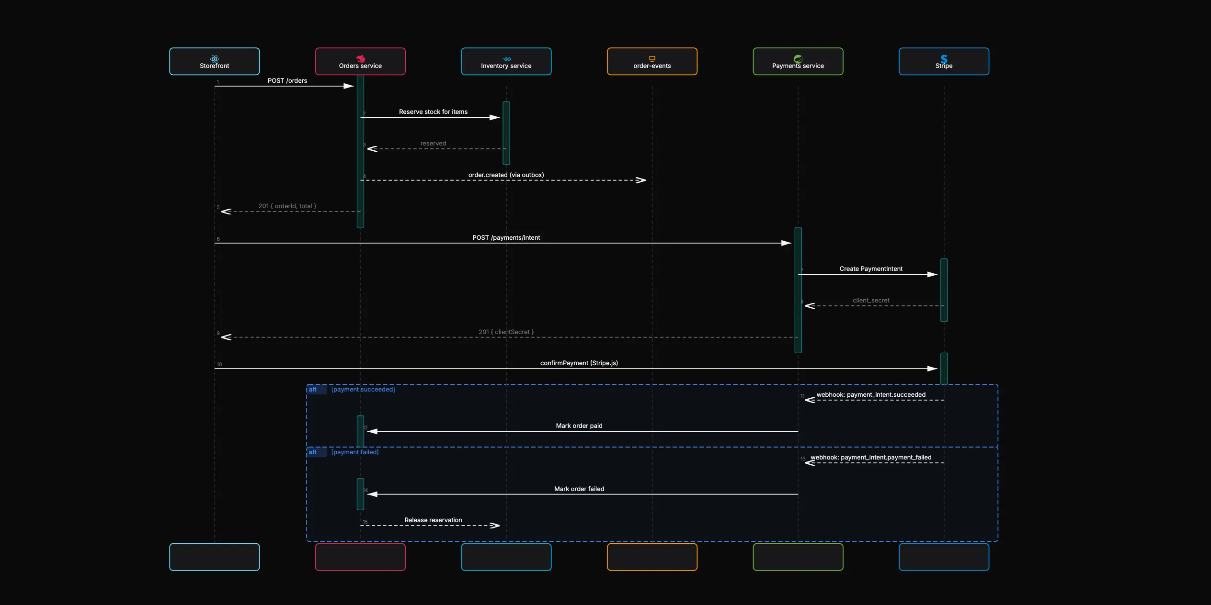
Task: Click the '[payment failed]' condition label
Action: point(355,452)
